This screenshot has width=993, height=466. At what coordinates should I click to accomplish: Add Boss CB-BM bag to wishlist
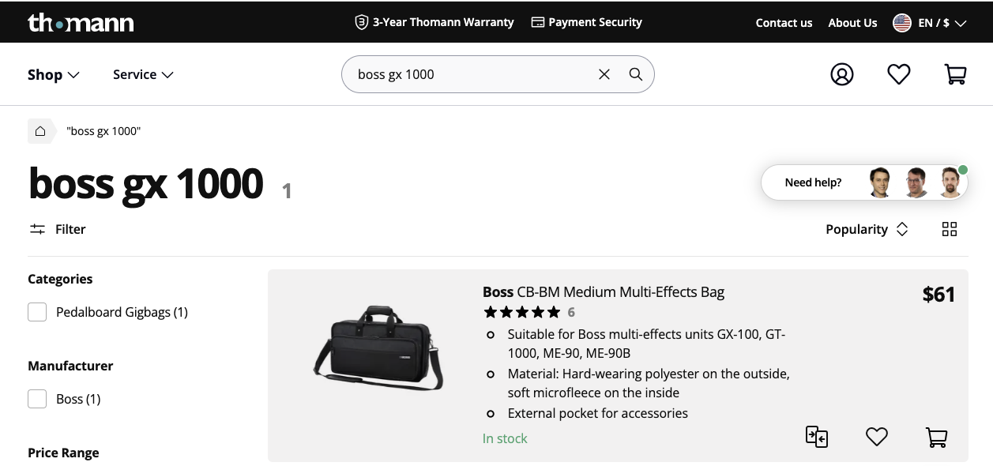coord(877,436)
